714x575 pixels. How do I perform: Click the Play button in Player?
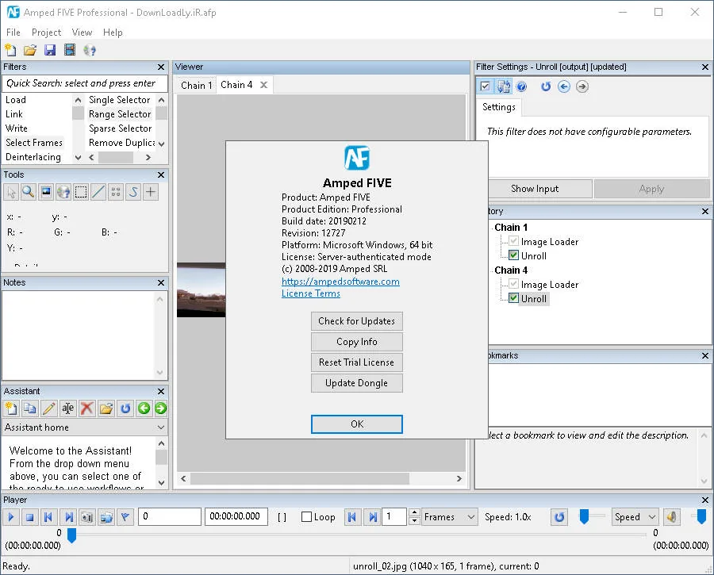(11, 517)
